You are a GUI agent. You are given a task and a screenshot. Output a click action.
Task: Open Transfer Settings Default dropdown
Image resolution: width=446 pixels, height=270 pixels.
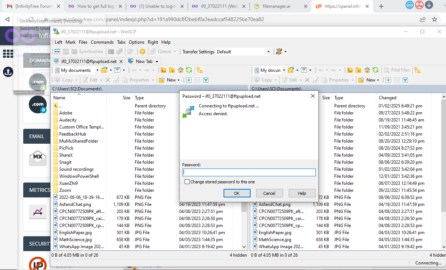point(268,51)
